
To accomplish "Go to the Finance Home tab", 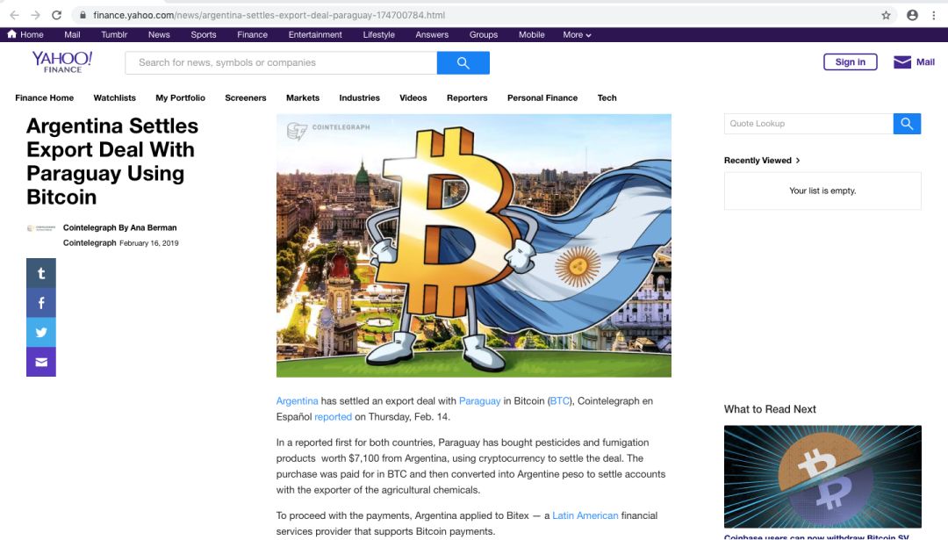I will point(44,98).
